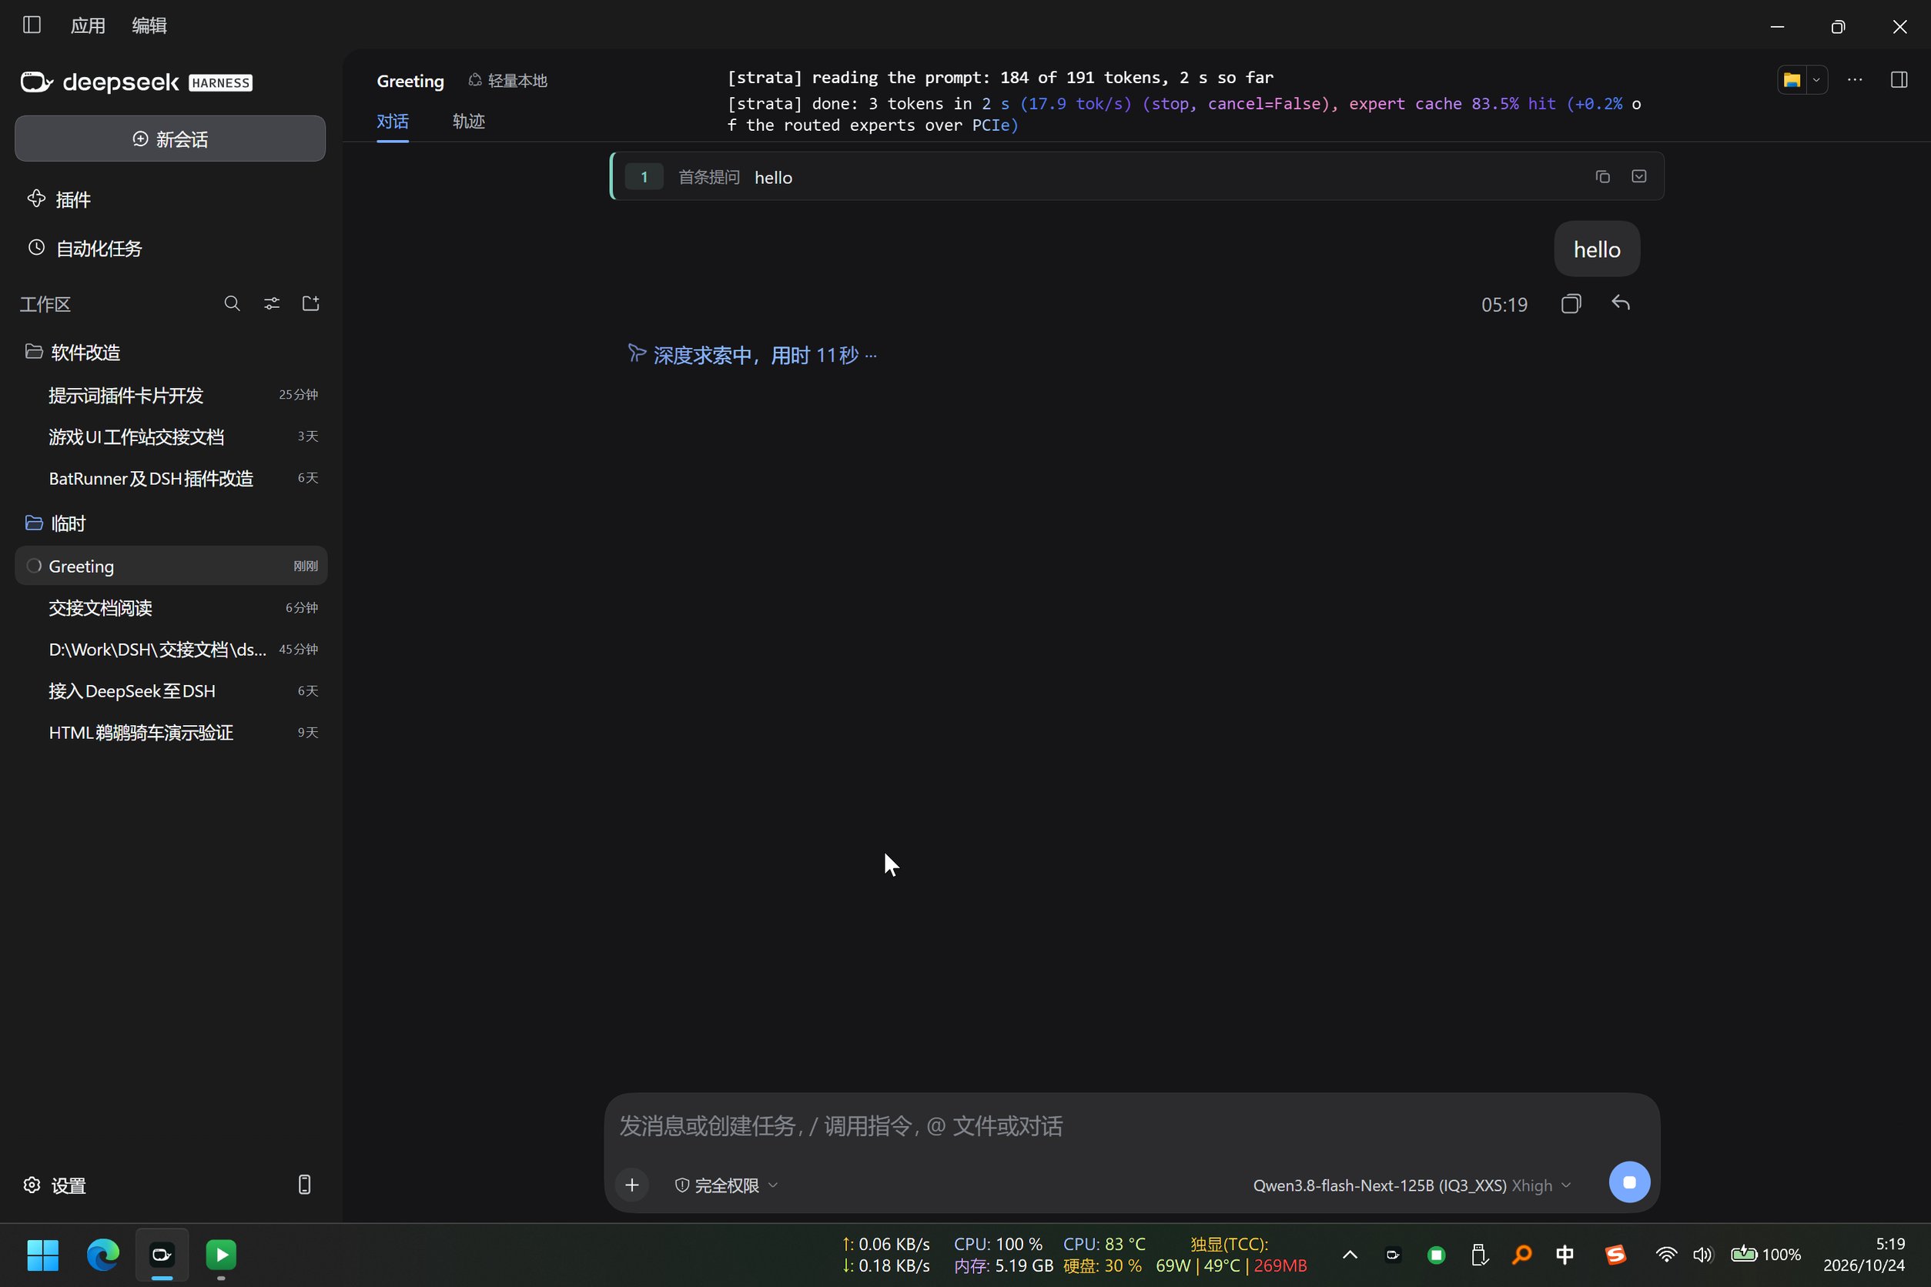Open 设置 settings
Screen dimensions: 1931x1287
click(x=55, y=1185)
